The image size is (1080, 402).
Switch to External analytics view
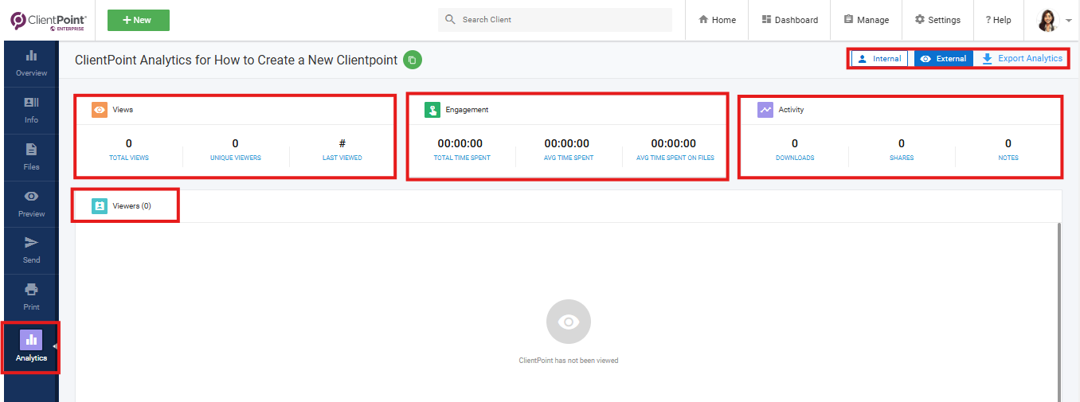tap(943, 59)
